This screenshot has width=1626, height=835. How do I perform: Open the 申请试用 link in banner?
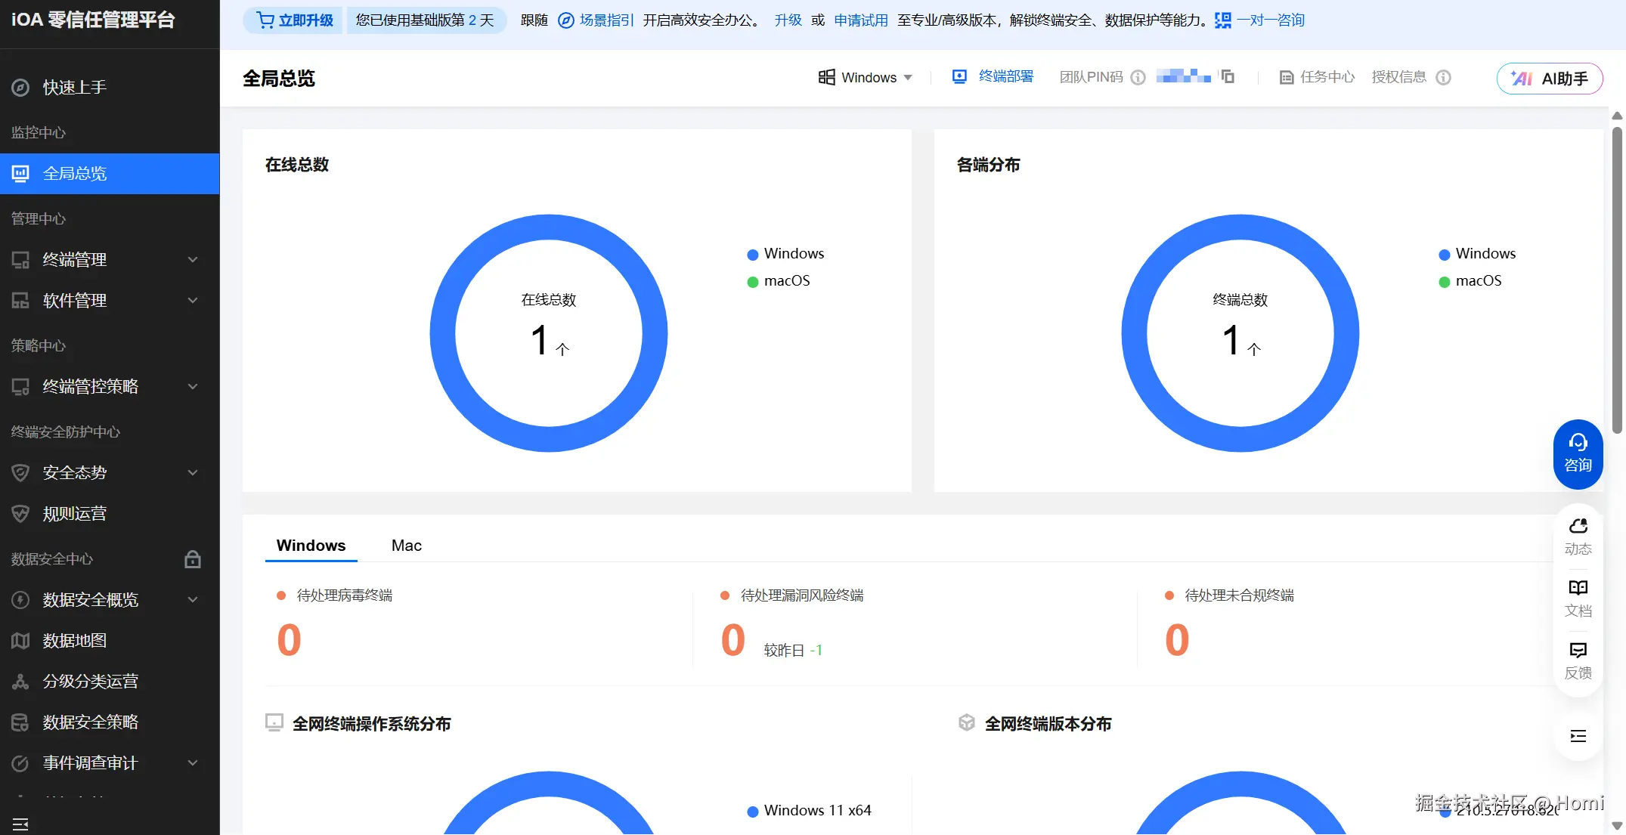(x=860, y=20)
